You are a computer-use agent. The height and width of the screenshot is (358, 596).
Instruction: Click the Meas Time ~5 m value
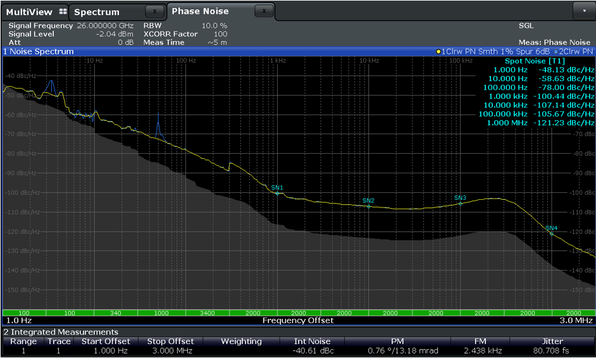coord(217,42)
